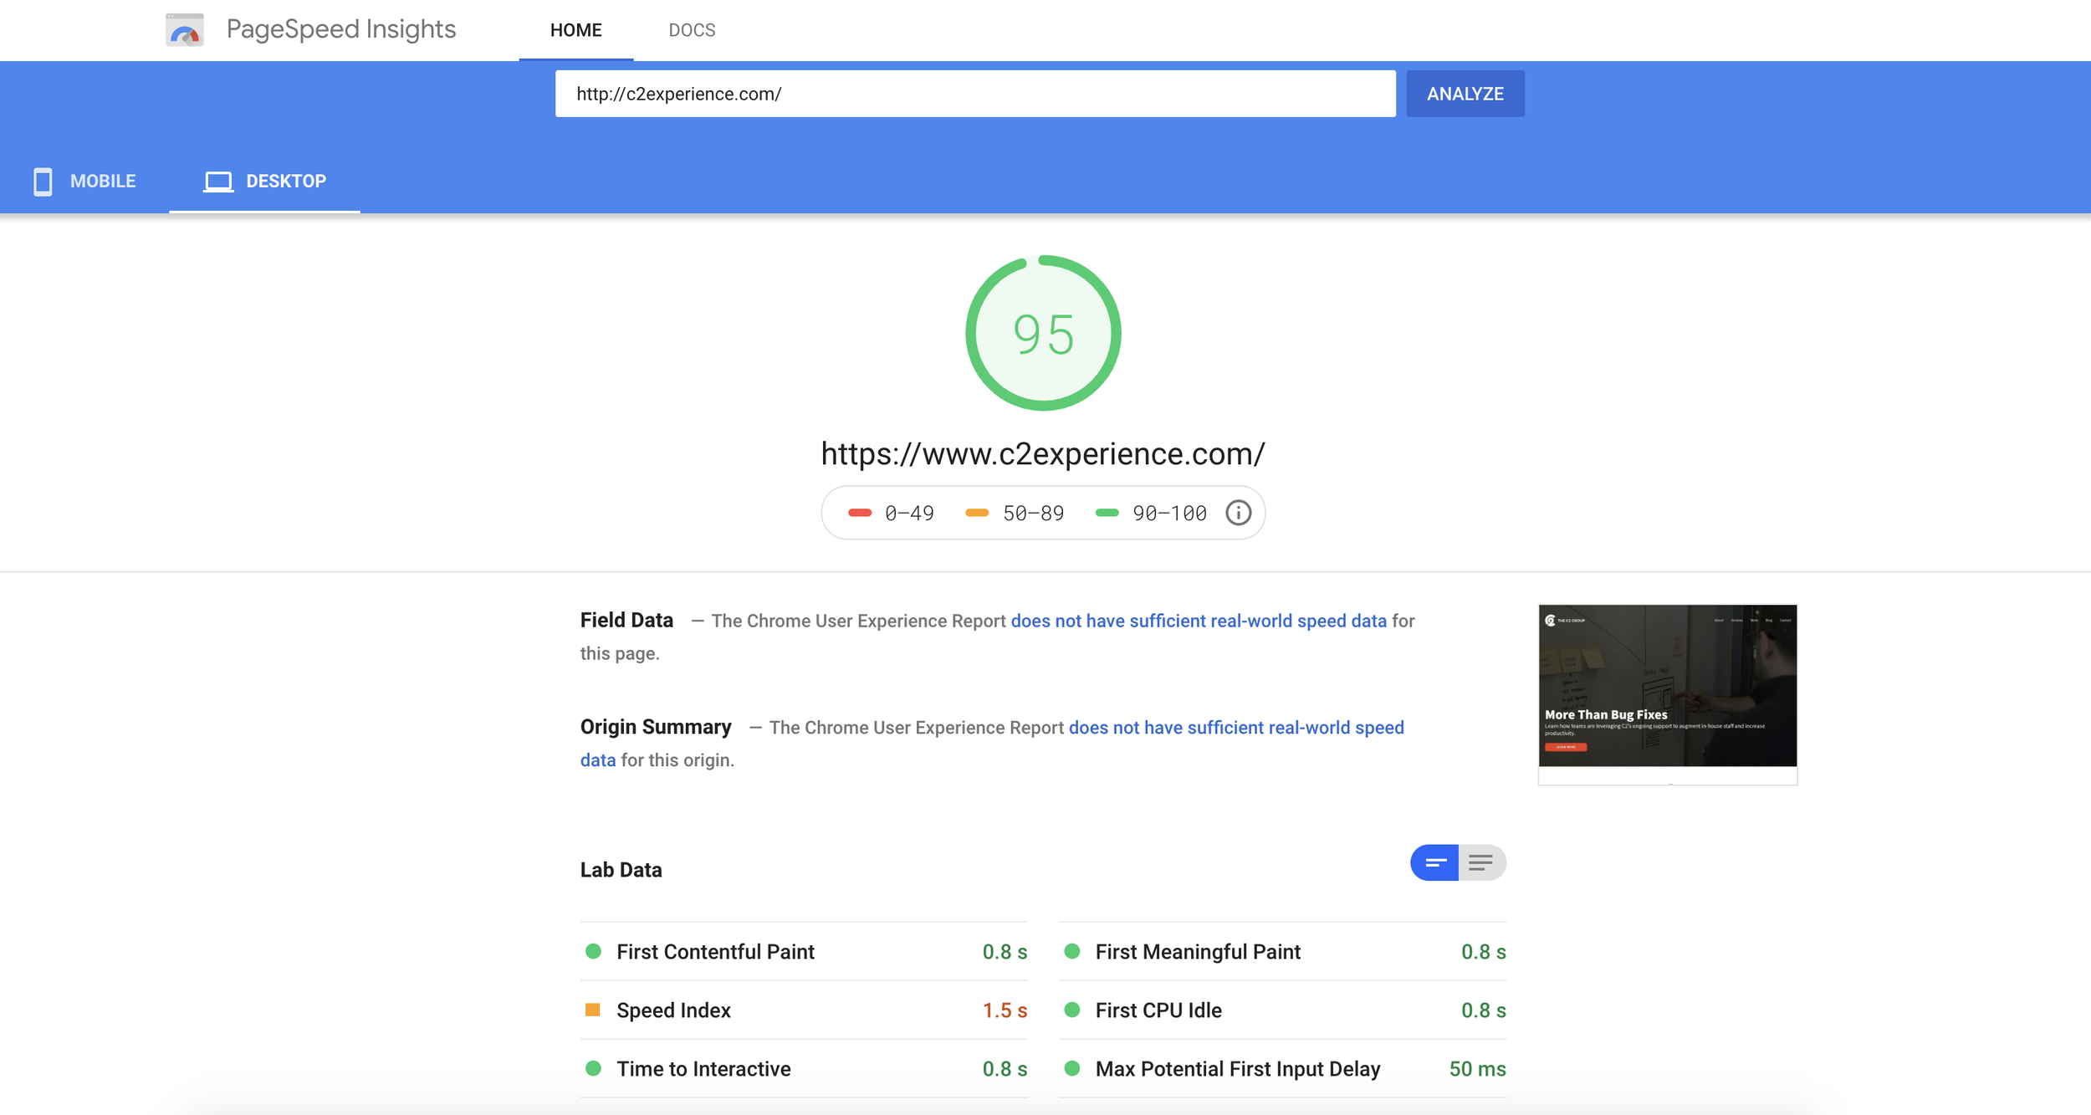Click the green 95 score gauge

(1043, 333)
